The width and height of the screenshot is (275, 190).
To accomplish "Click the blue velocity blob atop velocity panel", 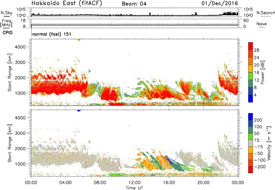I will pyautogui.click(x=79, y=110).
